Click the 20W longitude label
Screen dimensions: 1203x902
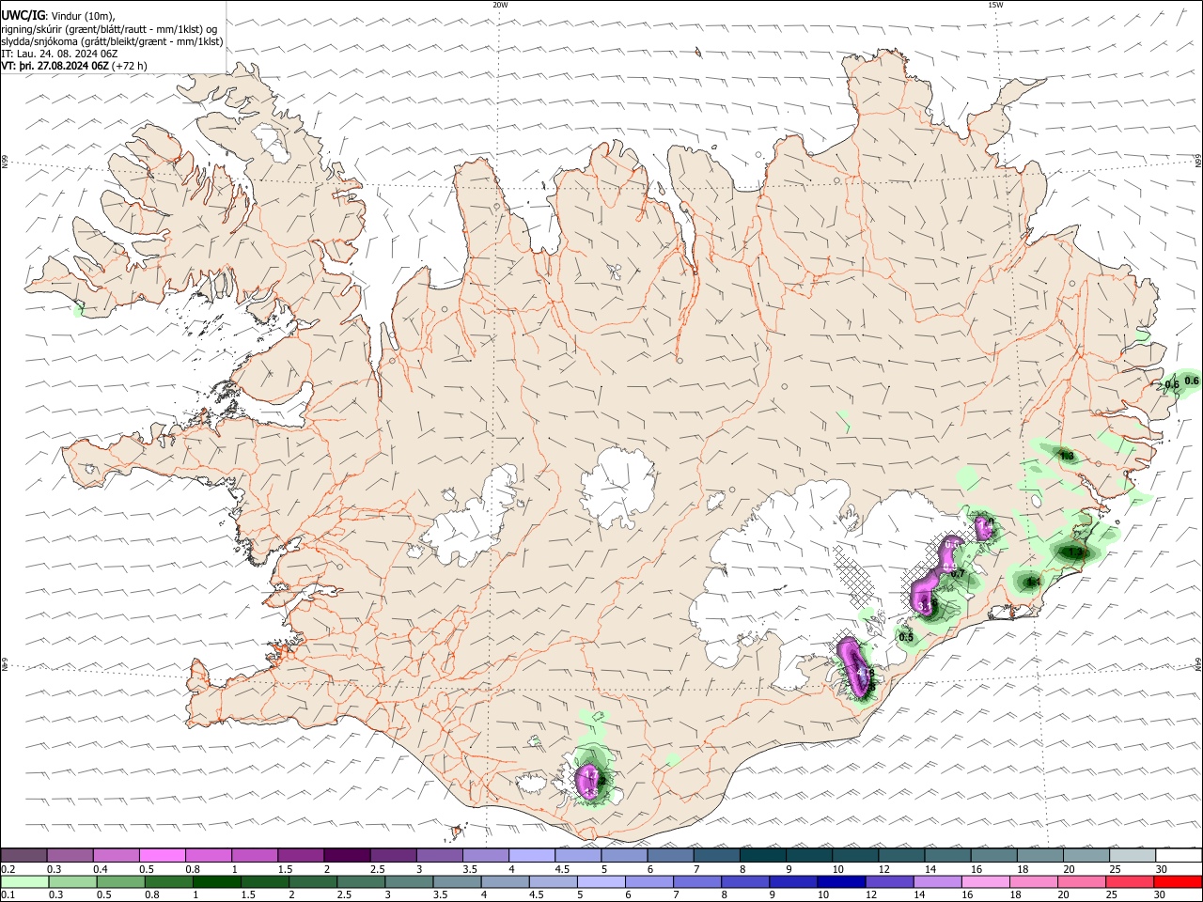pyautogui.click(x=500, y=5)
